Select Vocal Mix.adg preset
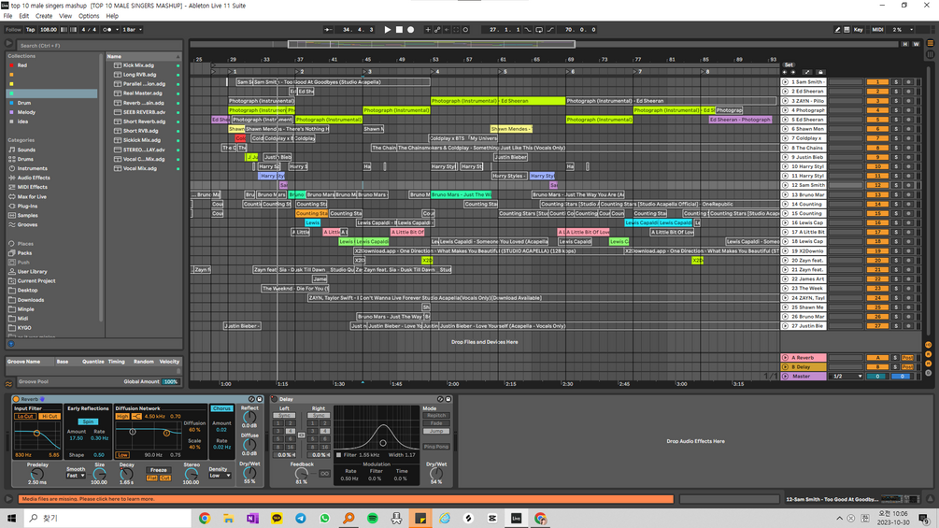Image resolution: width=939 pixels, height=528 pixels. point(140,169)
